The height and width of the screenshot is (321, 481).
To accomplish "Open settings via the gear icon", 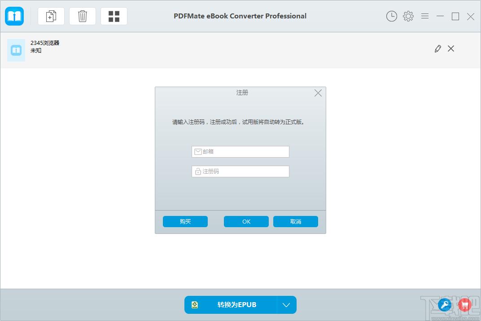I will click(x=408, y=16).
